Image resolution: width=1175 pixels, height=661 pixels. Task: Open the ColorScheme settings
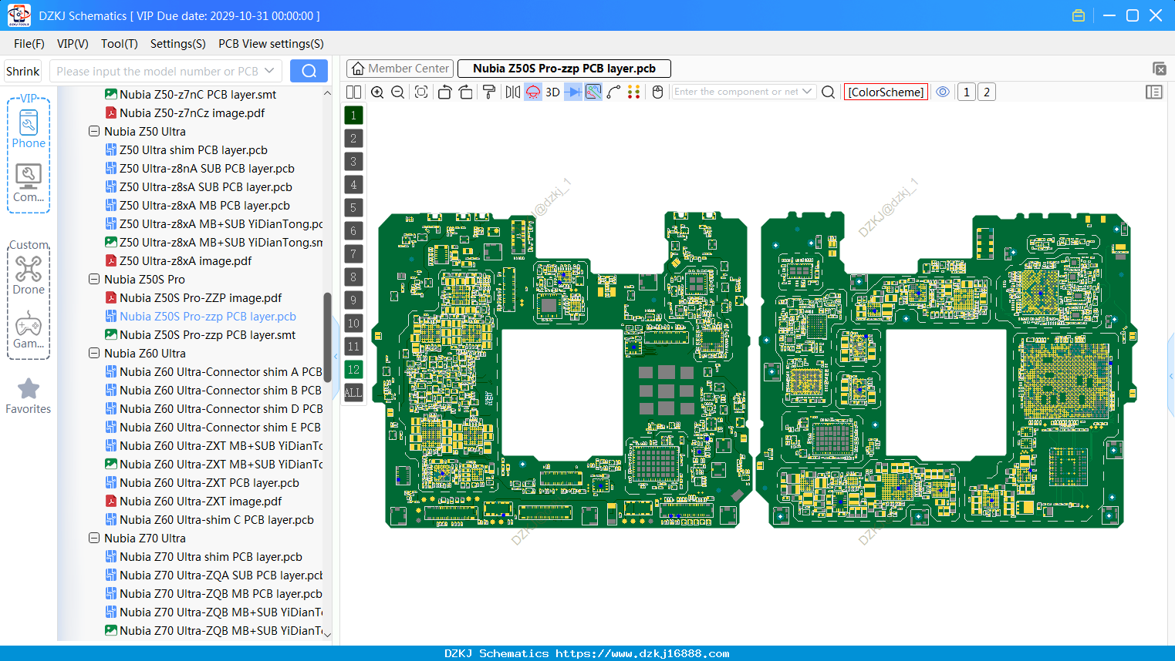tap(886, 92)
